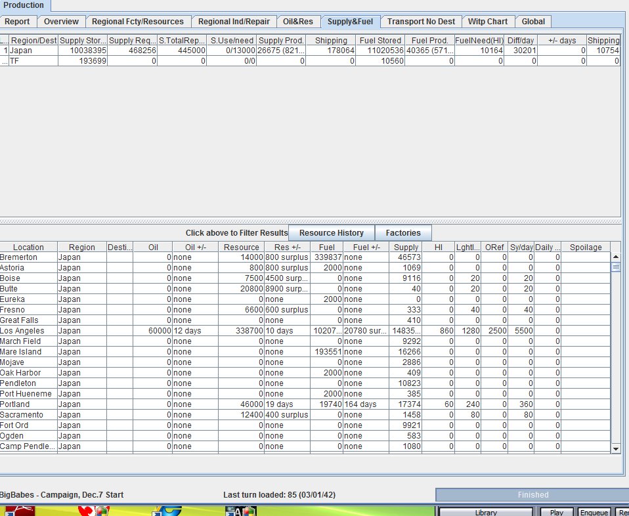Select the Portland location row
The height and width of the screenshot is (516, 629).
305,404
